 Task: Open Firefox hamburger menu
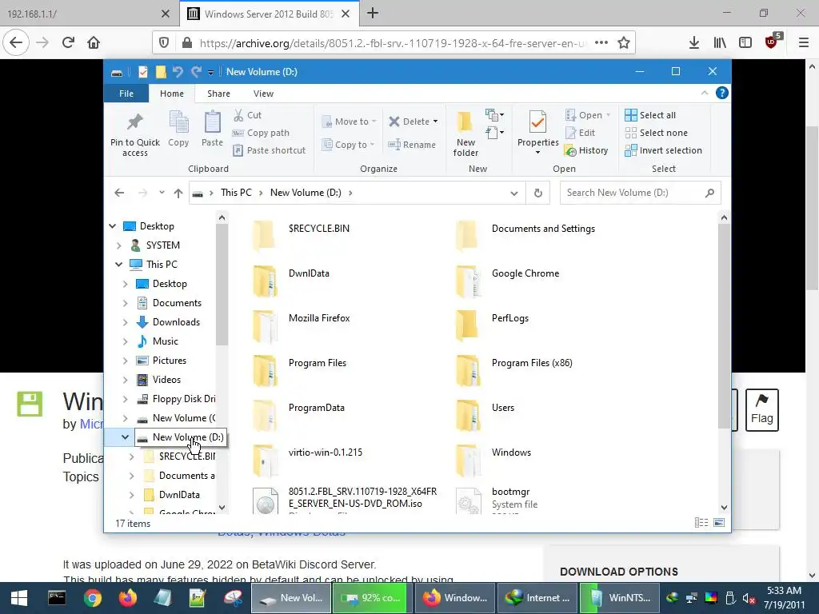coord(804,43)
